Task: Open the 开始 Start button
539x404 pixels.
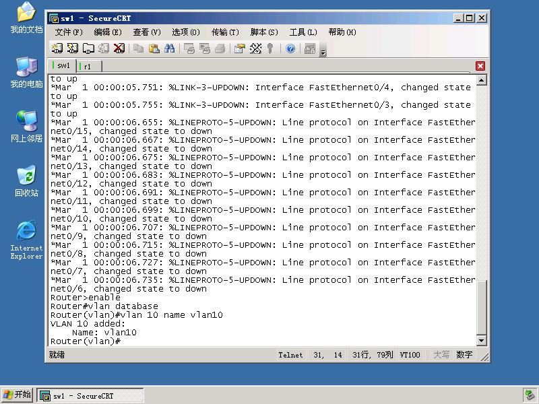Action: point(17,395)
